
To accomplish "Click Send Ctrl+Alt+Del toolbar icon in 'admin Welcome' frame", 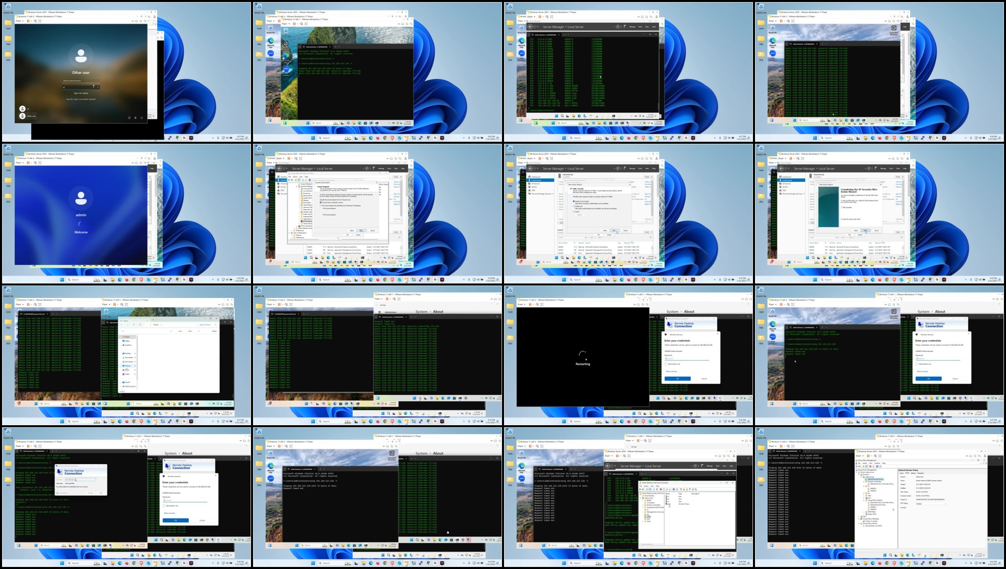I will pos(35,162).
